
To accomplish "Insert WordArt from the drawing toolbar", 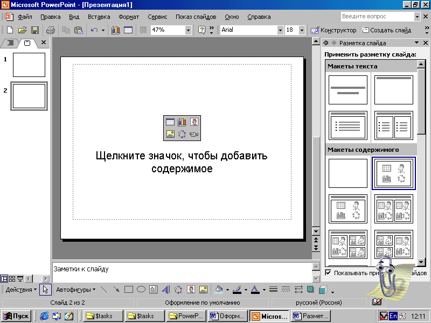I will tap(166, 290).
